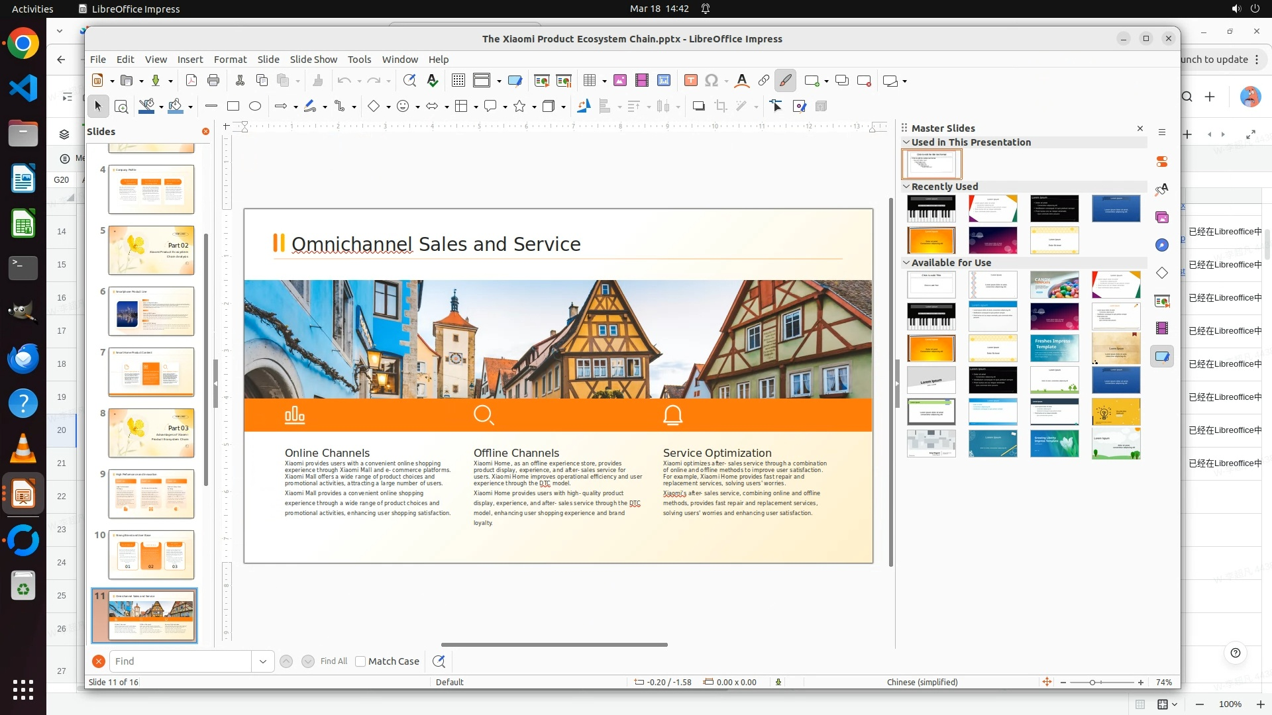Click the Insert Text Box icon
This screenshot has width=1272, height=715.
click(690, 81)
